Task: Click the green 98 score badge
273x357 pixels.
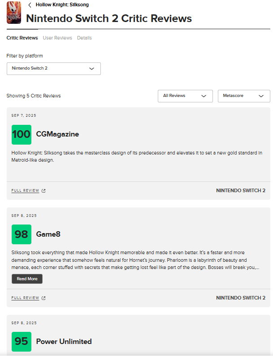Action: (22, 234)
